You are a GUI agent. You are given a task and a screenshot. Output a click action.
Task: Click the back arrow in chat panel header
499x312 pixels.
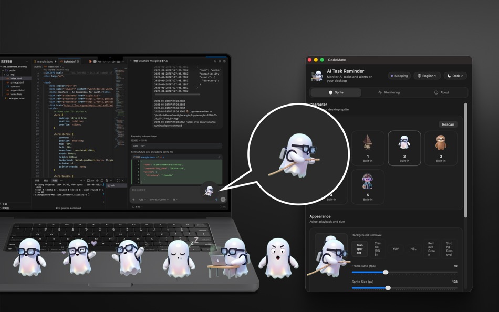(131, 61)
